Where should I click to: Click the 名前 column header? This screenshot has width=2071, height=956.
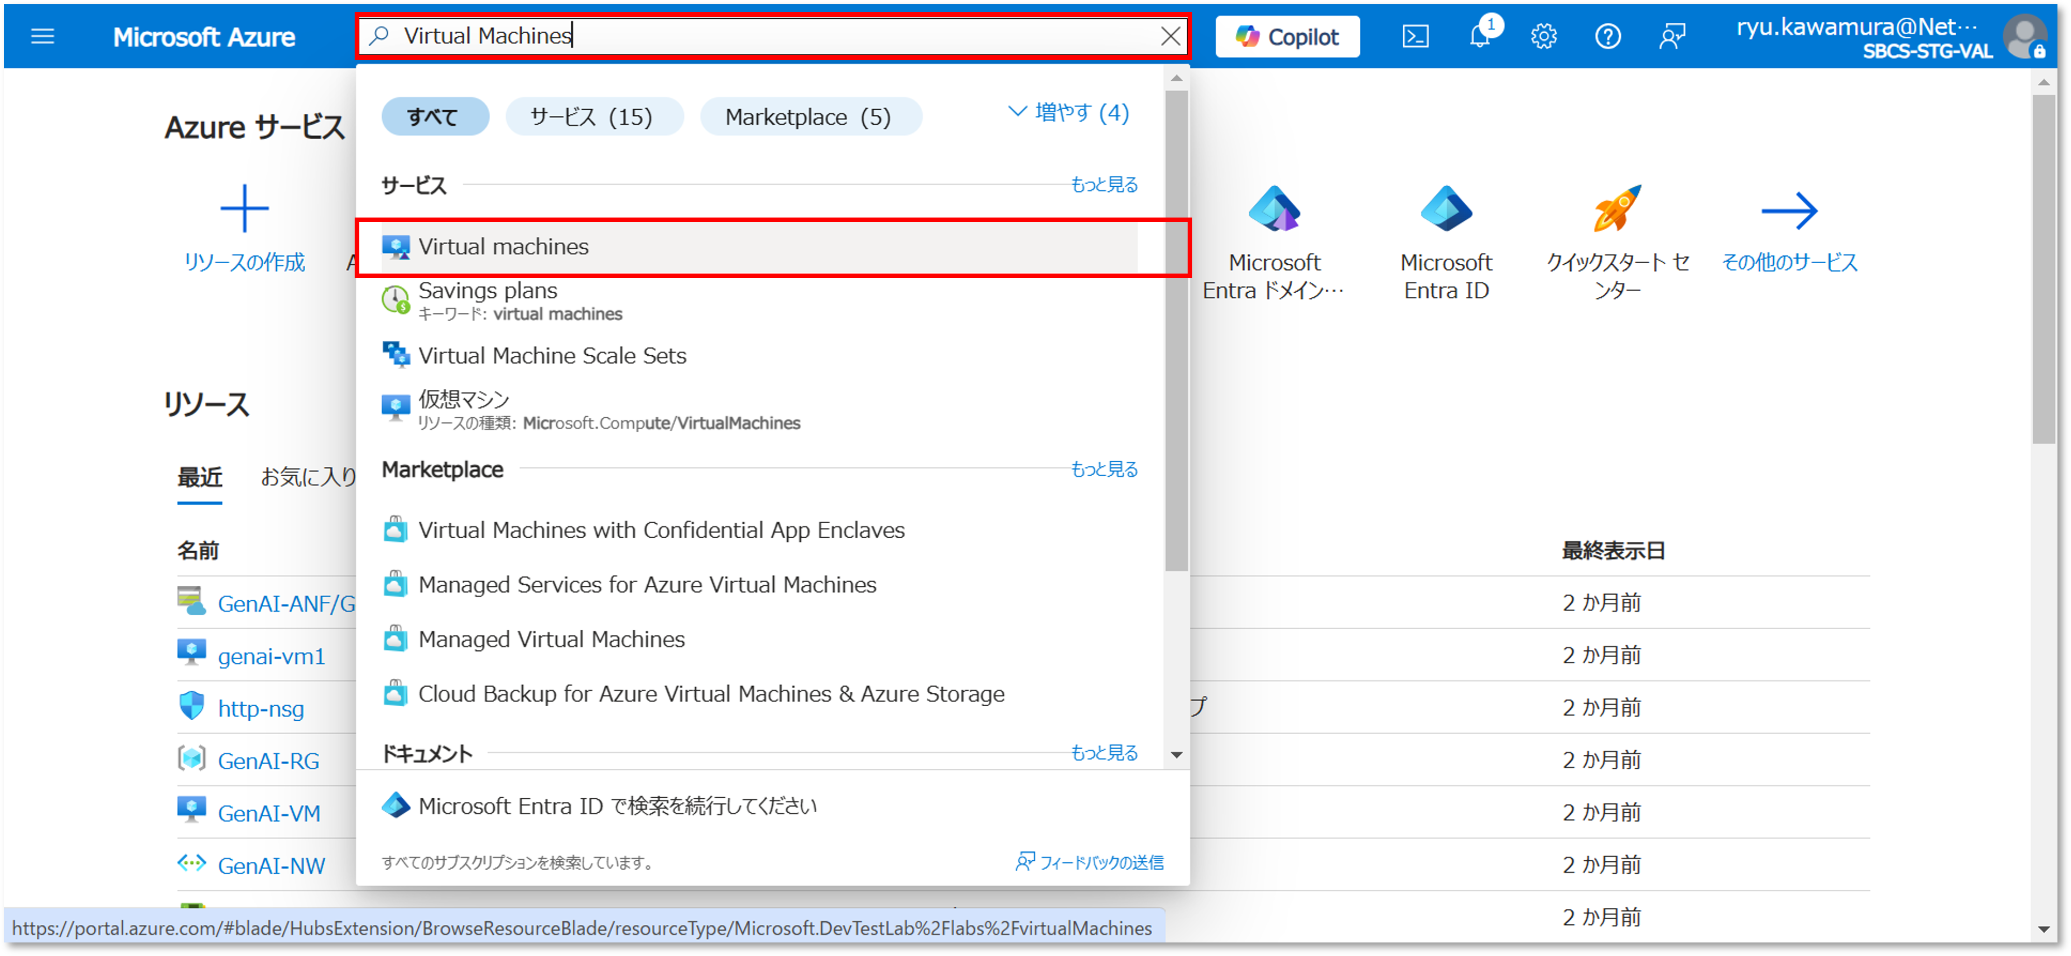coord(198,551)
